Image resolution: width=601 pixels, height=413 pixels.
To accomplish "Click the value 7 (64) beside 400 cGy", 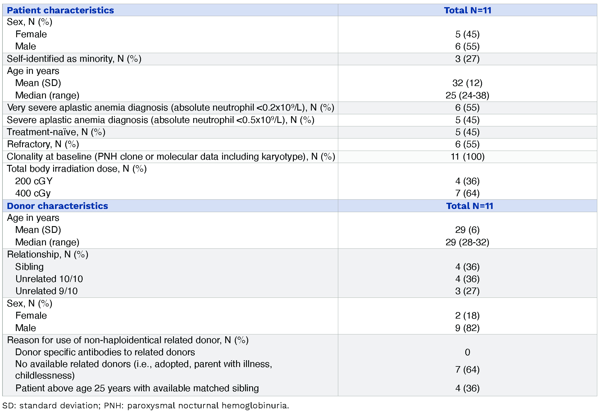I will tap(467, 193).
